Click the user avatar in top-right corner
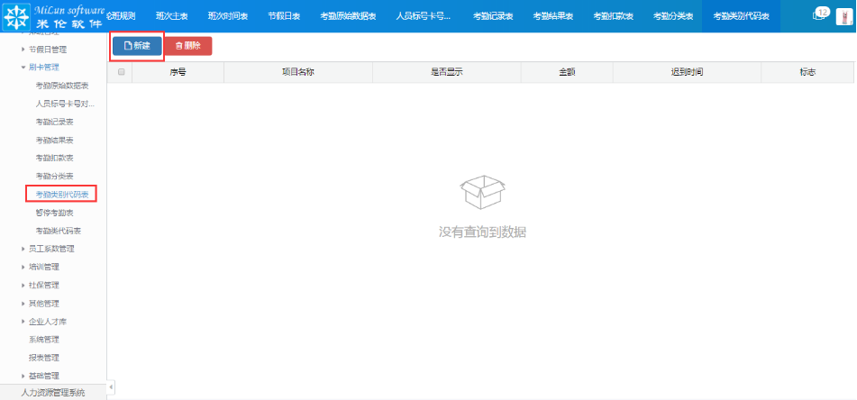 pyautogui.click(x=844, y=16)
